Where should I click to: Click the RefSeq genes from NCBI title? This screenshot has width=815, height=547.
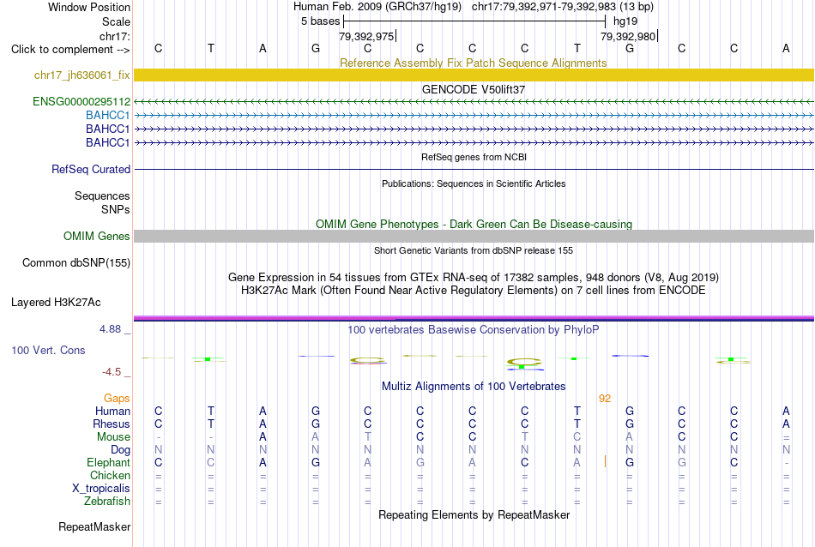474,157
